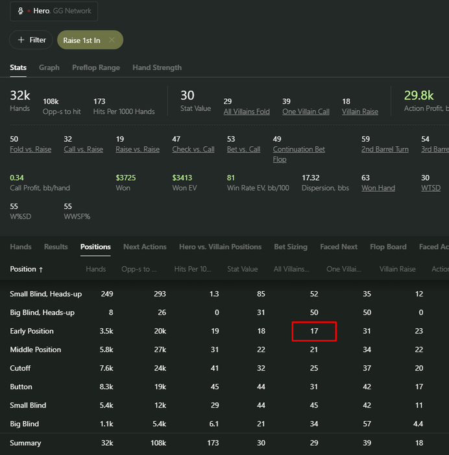Open the Preflop Range tab
The width and height of the screenshot is (449, 455).
tap(96, 68)
